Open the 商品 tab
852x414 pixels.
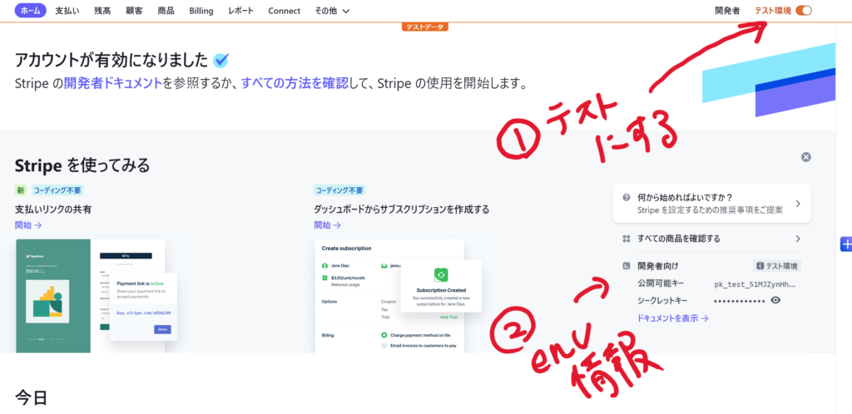point(166,11)
